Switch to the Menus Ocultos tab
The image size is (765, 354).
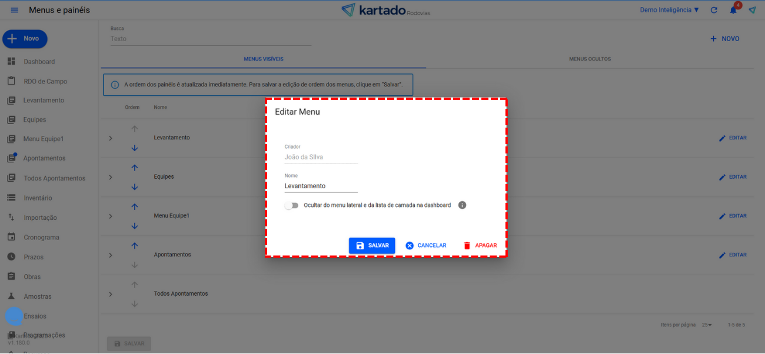click(590, 59)
